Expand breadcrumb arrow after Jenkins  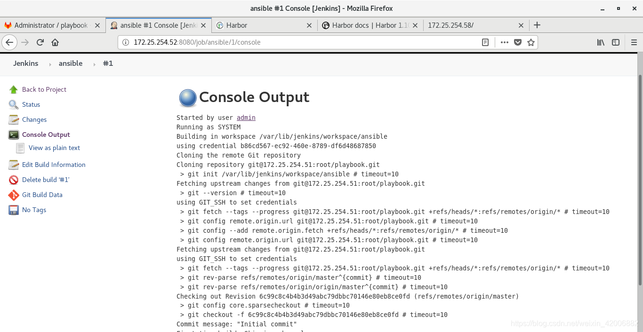(49, 64)
